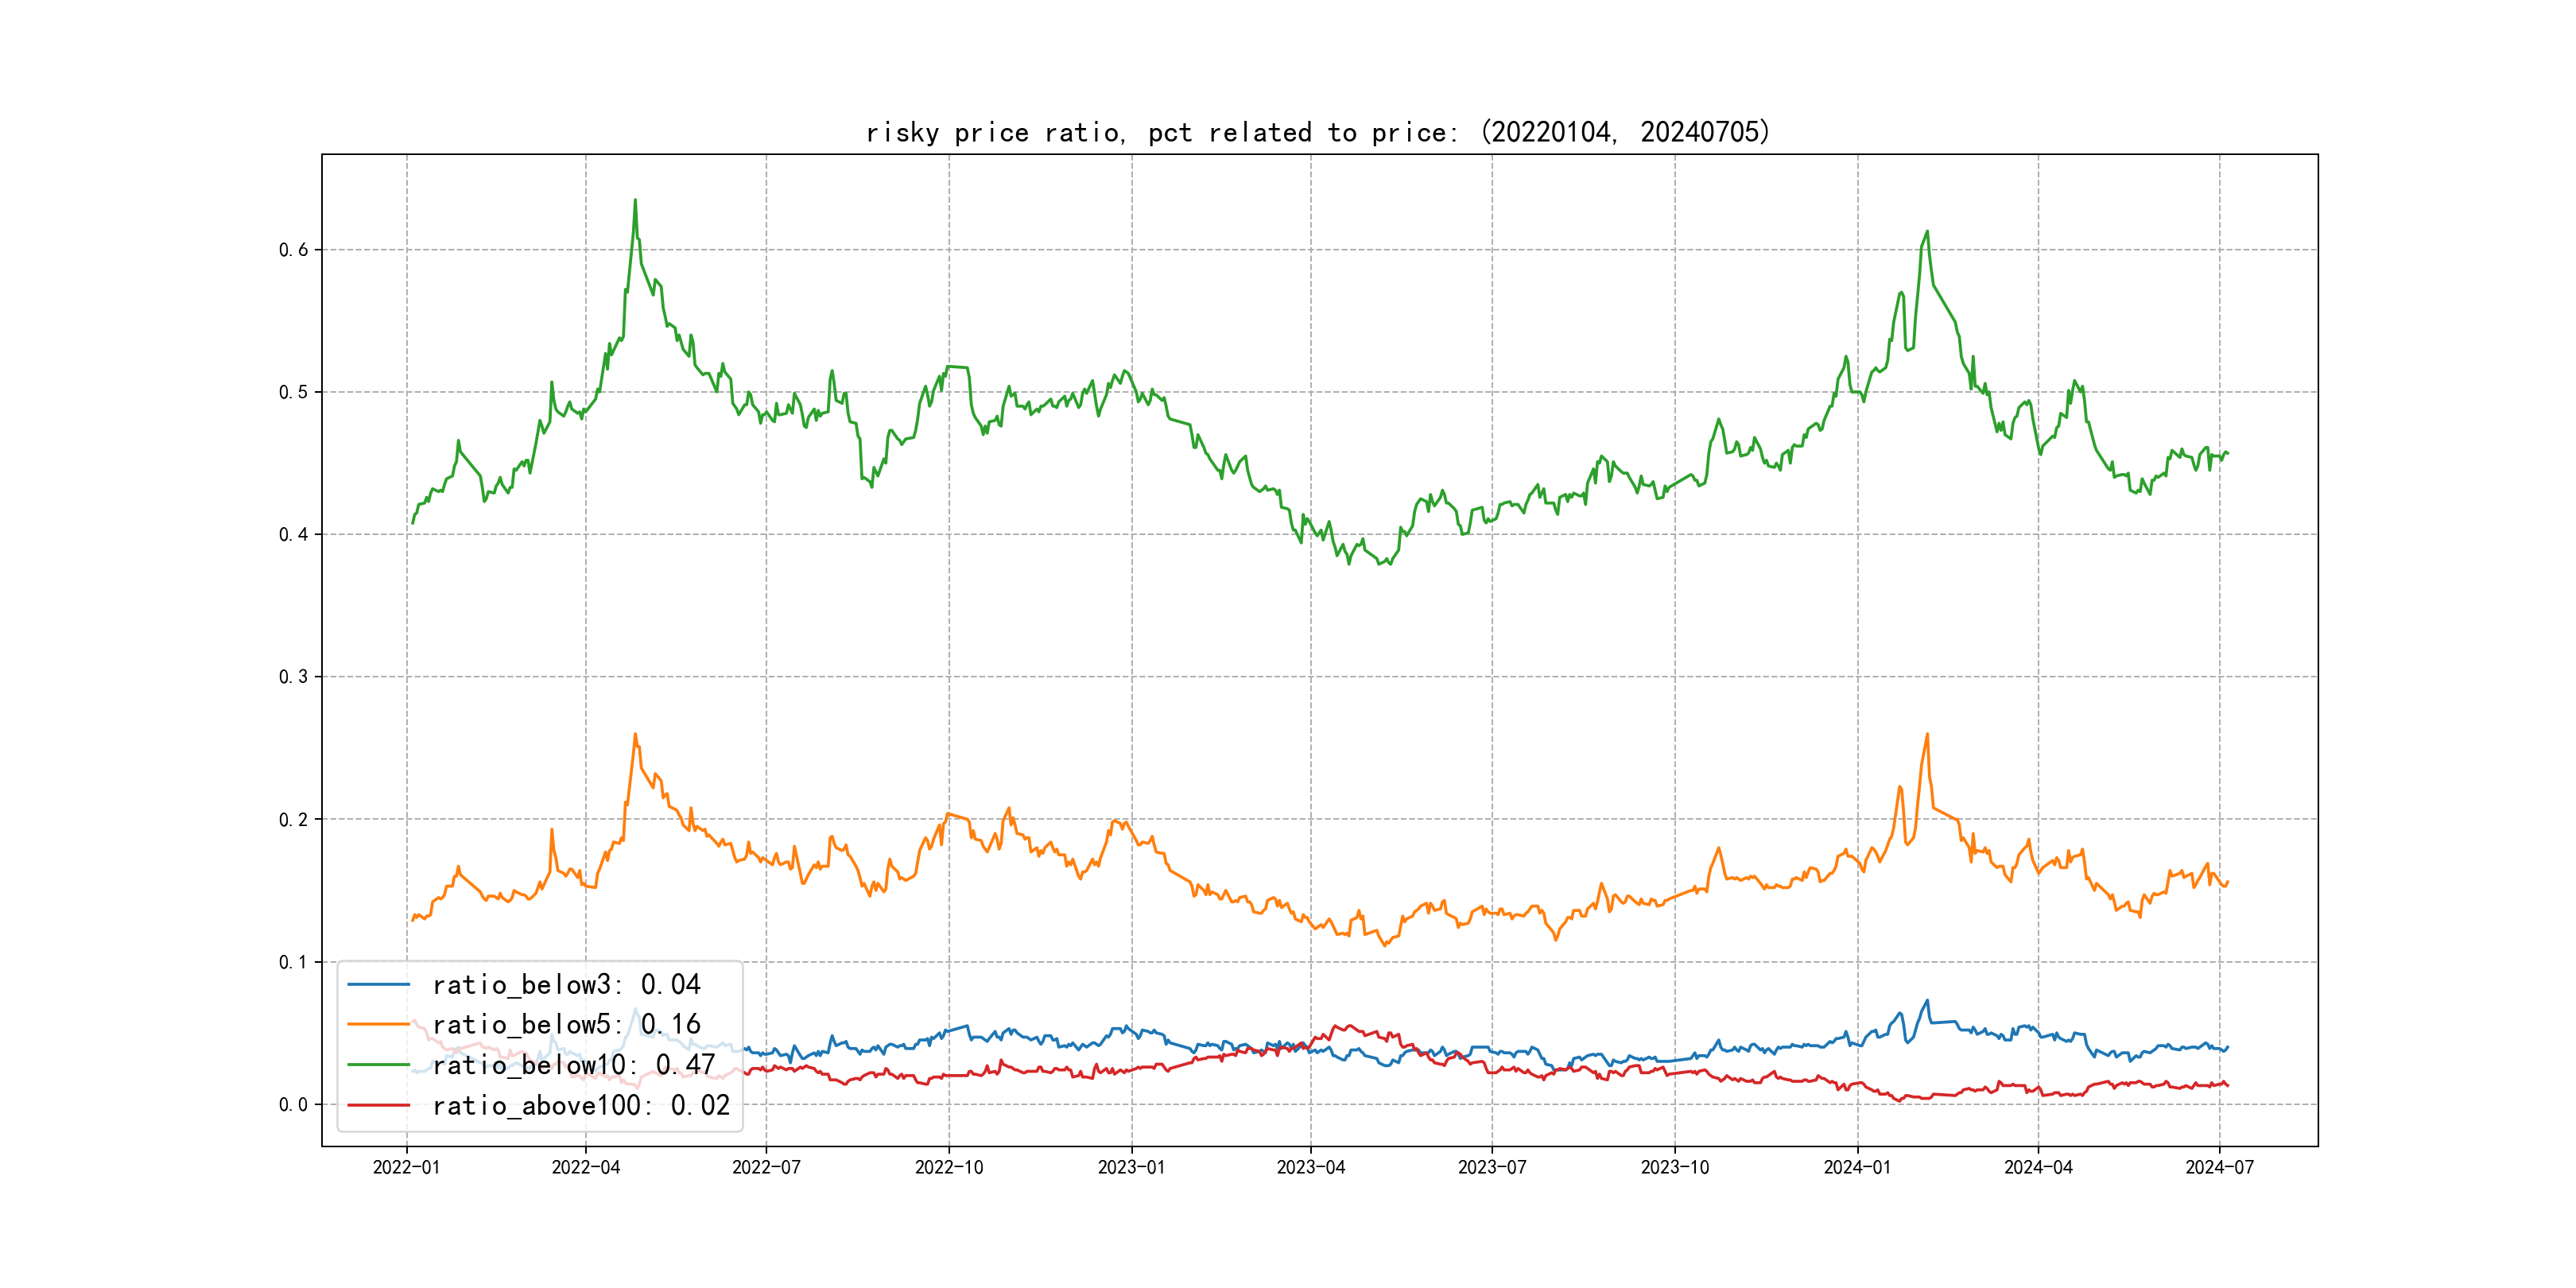Select the 'ratio_below10: 0.47' legend label
This screenshot has width=2576, height=1288.
574,1065
